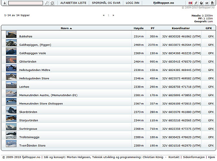Screen dimensions: 217x161
Task: Open the ALFABETISK LISTE menu item
Action: click(x=73, y=3)
